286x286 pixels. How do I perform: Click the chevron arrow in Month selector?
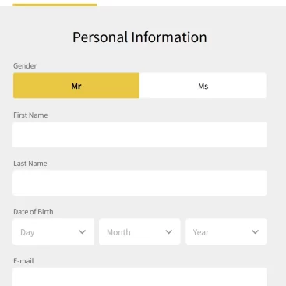[x=169, y=232]
